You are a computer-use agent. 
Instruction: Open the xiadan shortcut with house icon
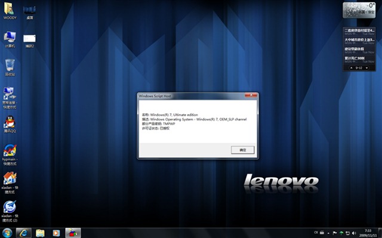(x=10, y=183)
